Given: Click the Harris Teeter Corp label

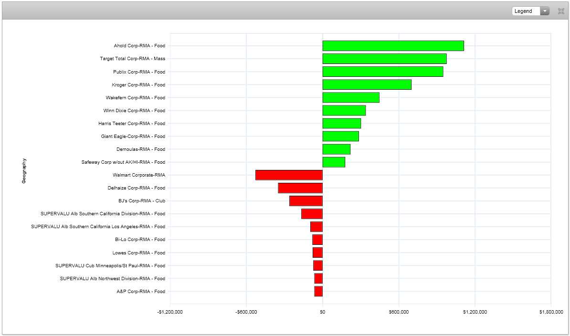Looking at the screenshot, I should click(x=132, y=124).
